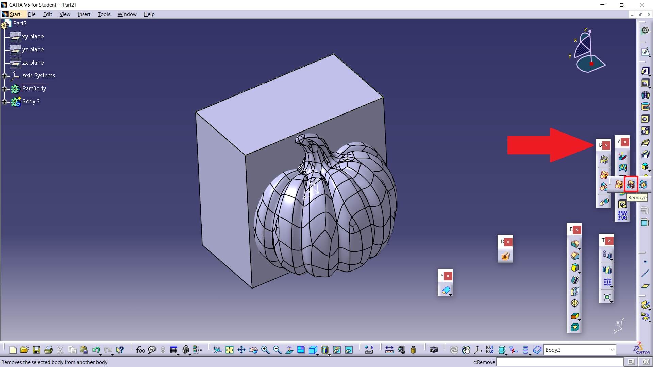This screenshot has height=367, width=653.
Task: Click the Zoom In icon
Action: 265,350
